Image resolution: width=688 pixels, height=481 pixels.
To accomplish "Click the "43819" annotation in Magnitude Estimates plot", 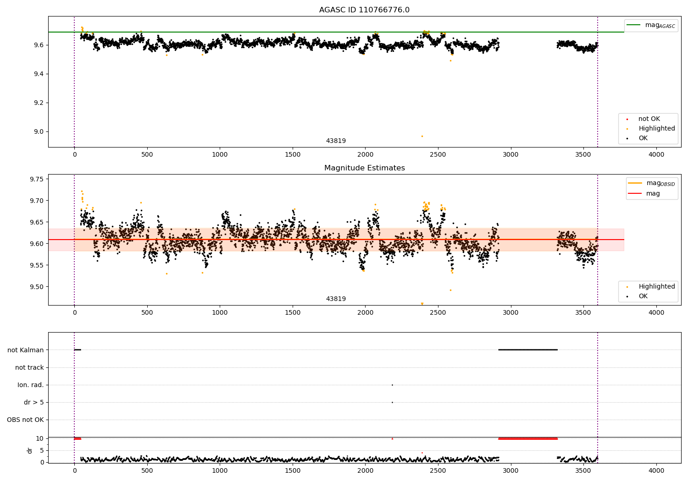I will pos(336,299).
